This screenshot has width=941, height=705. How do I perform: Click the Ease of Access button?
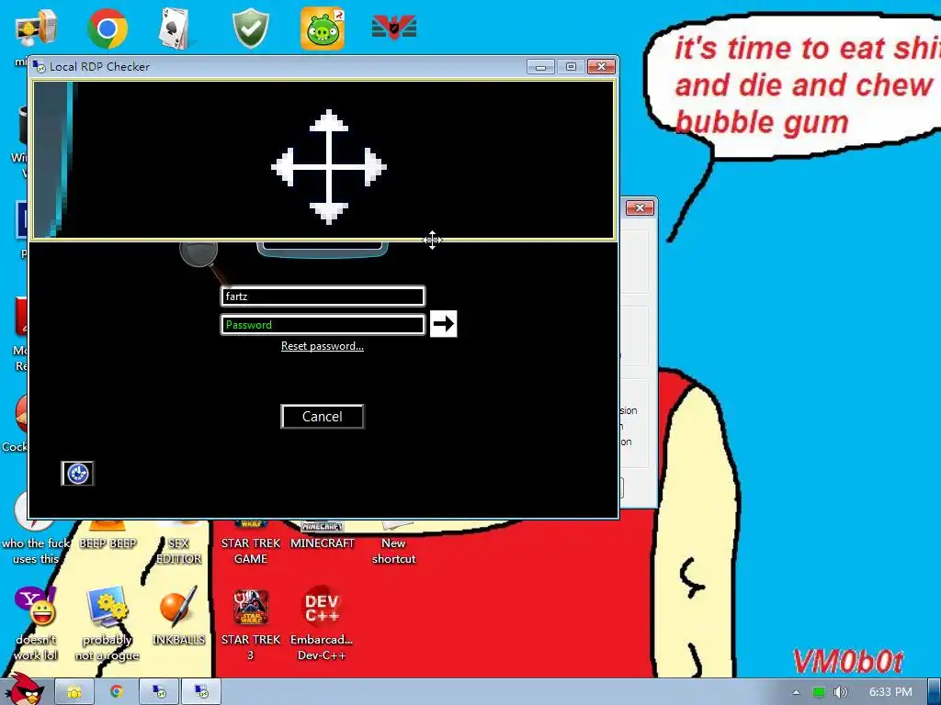[77, 474]
